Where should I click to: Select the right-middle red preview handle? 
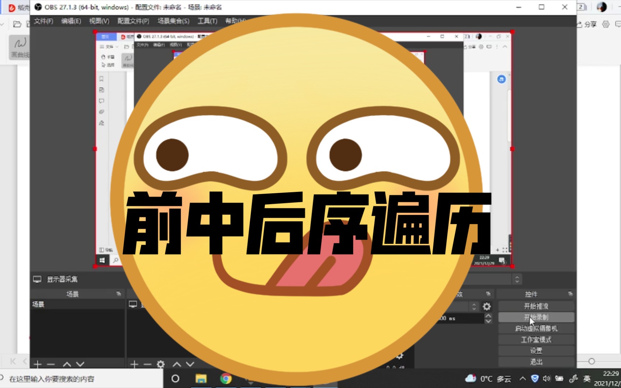(512, 149)
